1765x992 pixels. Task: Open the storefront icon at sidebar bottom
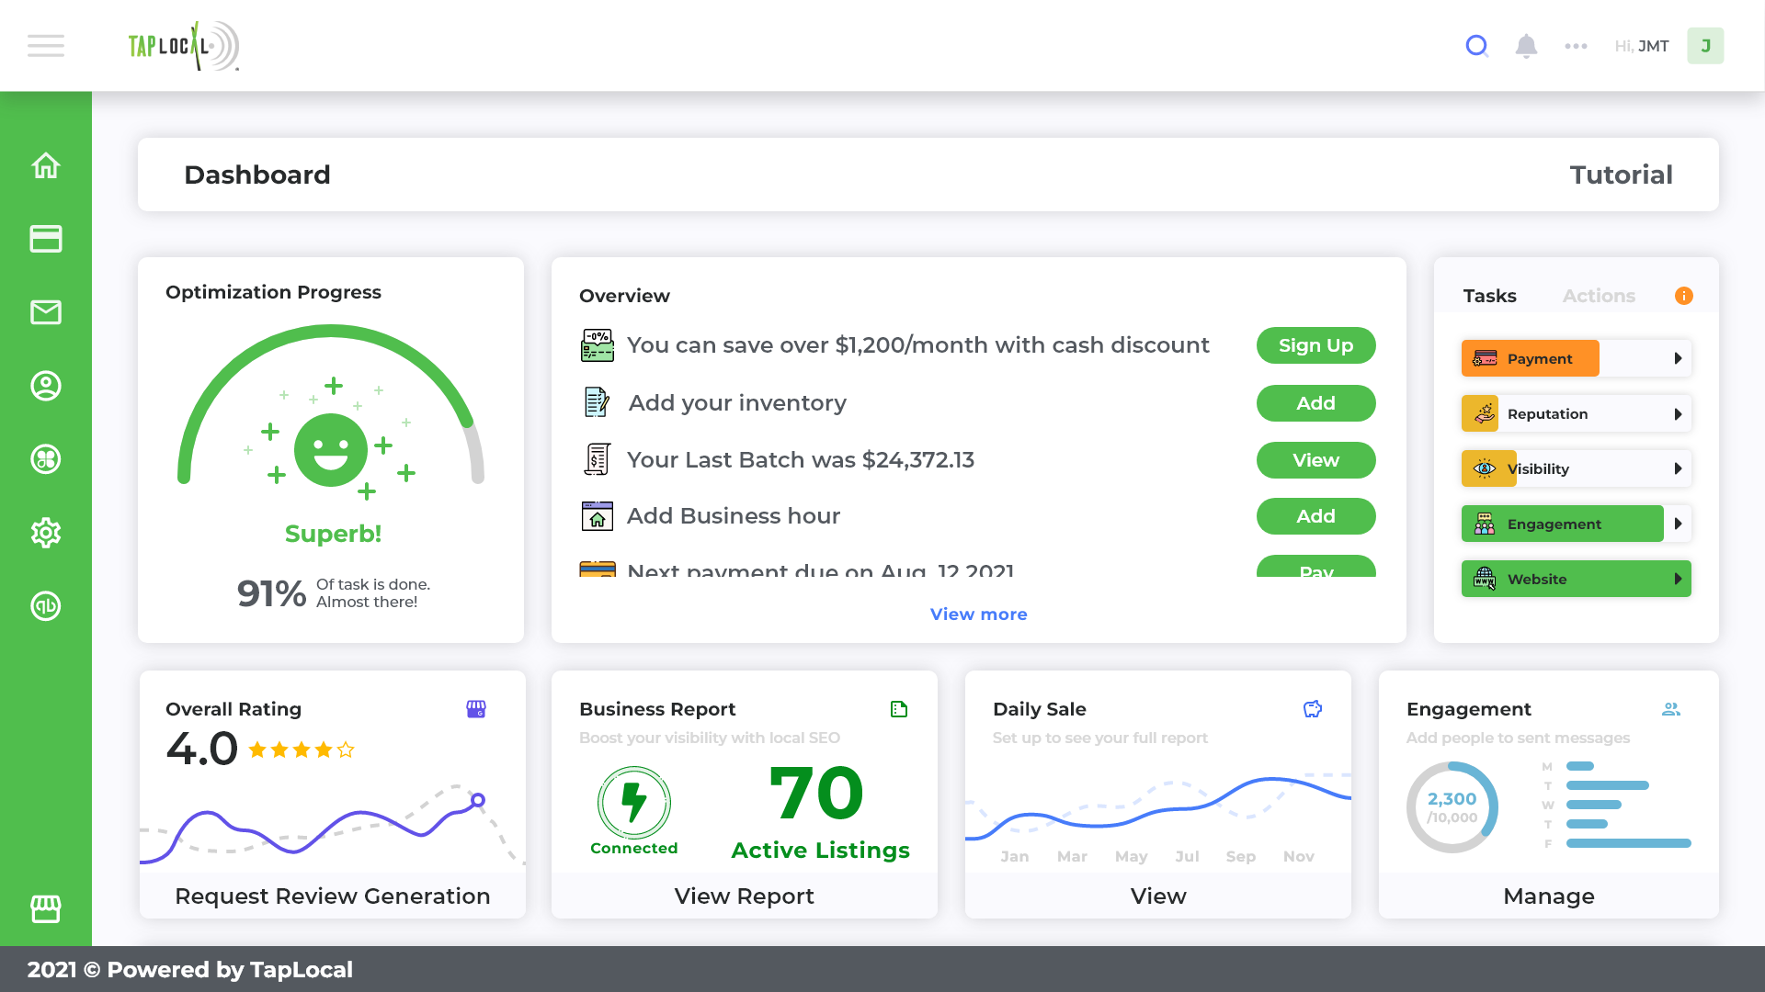pos(46,909)
